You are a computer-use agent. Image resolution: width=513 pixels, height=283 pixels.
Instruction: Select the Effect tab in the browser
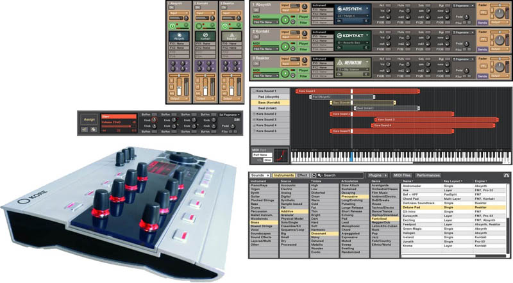click(x=302, y=175)
